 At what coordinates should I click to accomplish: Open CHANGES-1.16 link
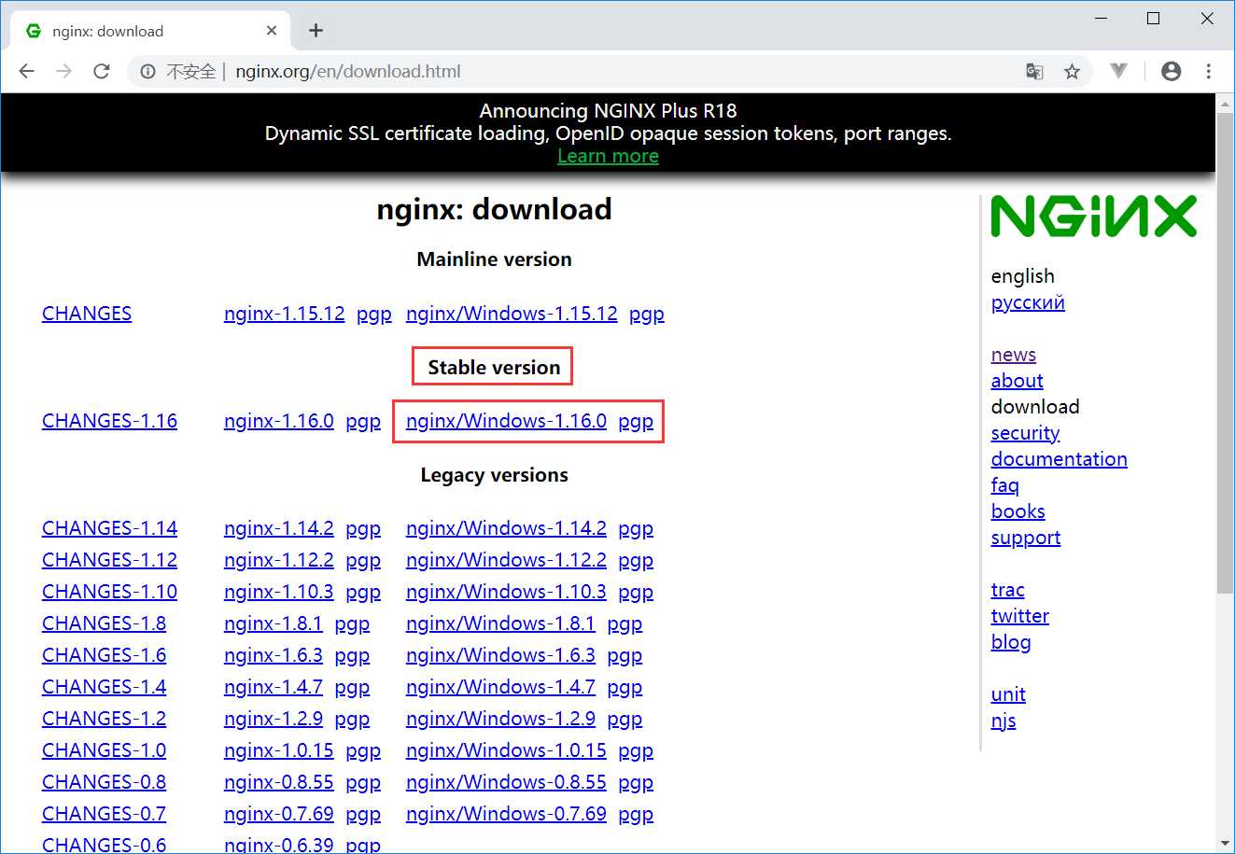point(109,421)
